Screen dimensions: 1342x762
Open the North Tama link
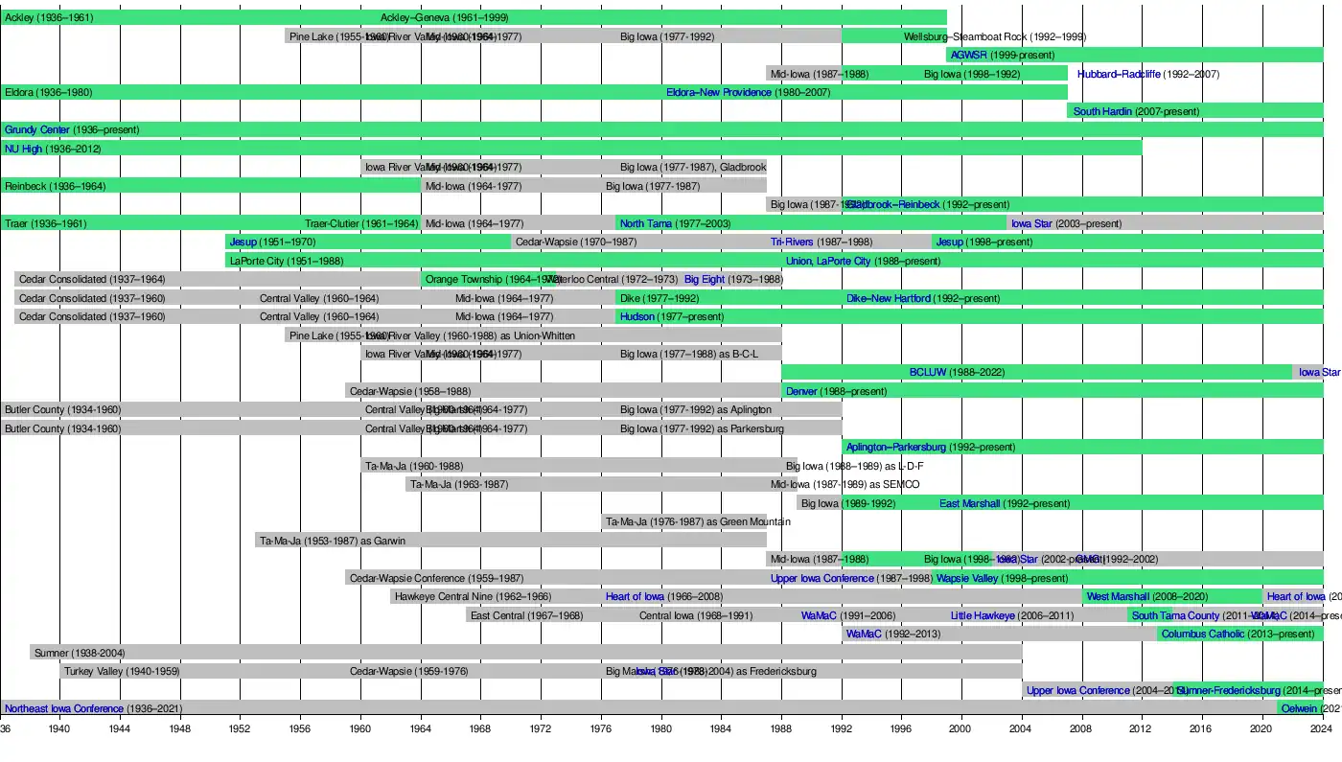(645, 223)
